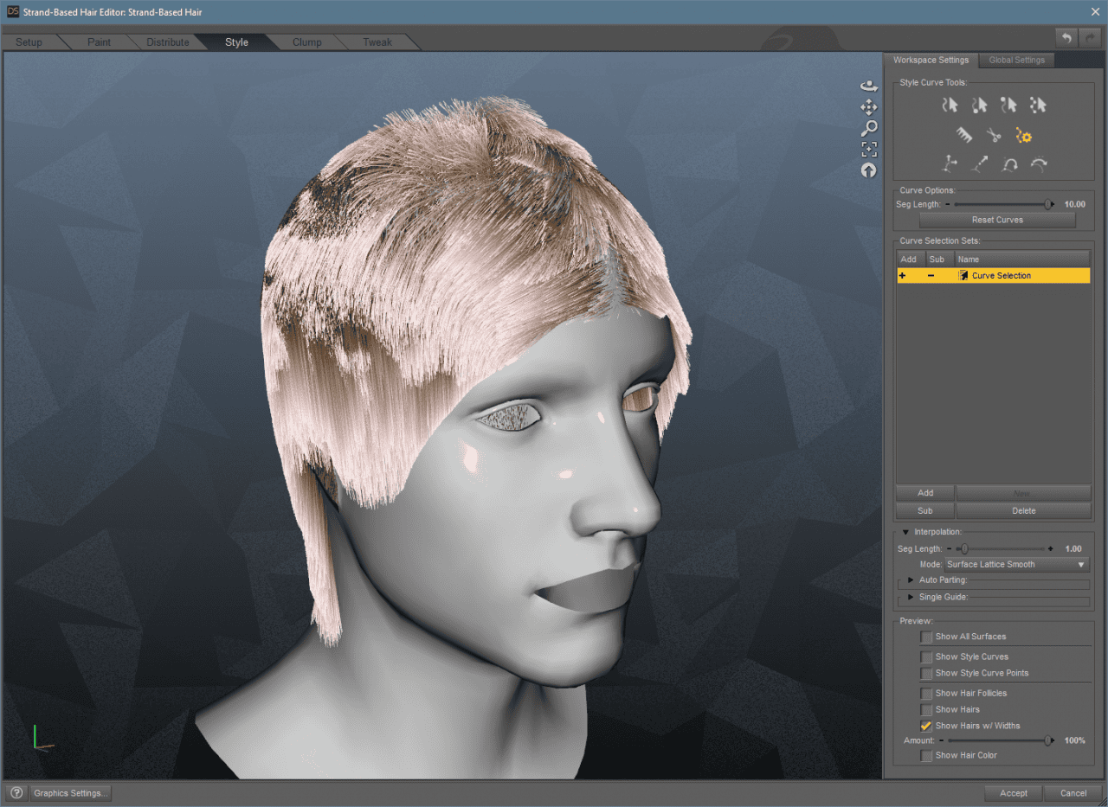Enable the Show Hair Color checkbox
This screenshot has height=807, width=1108.
pyautogui.click(x=926, y=754)
